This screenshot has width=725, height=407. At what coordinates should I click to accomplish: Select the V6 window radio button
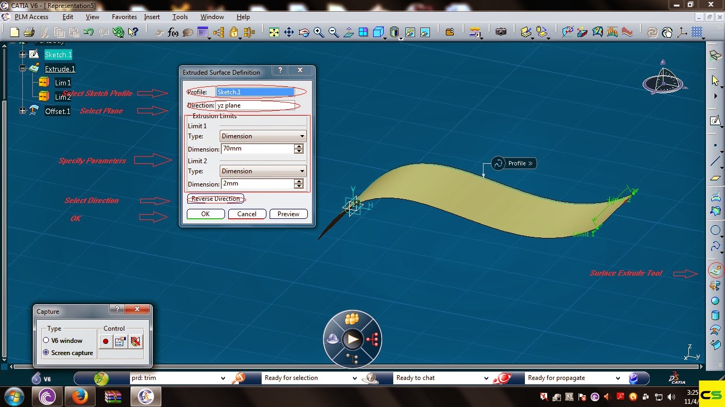(46, 341)
